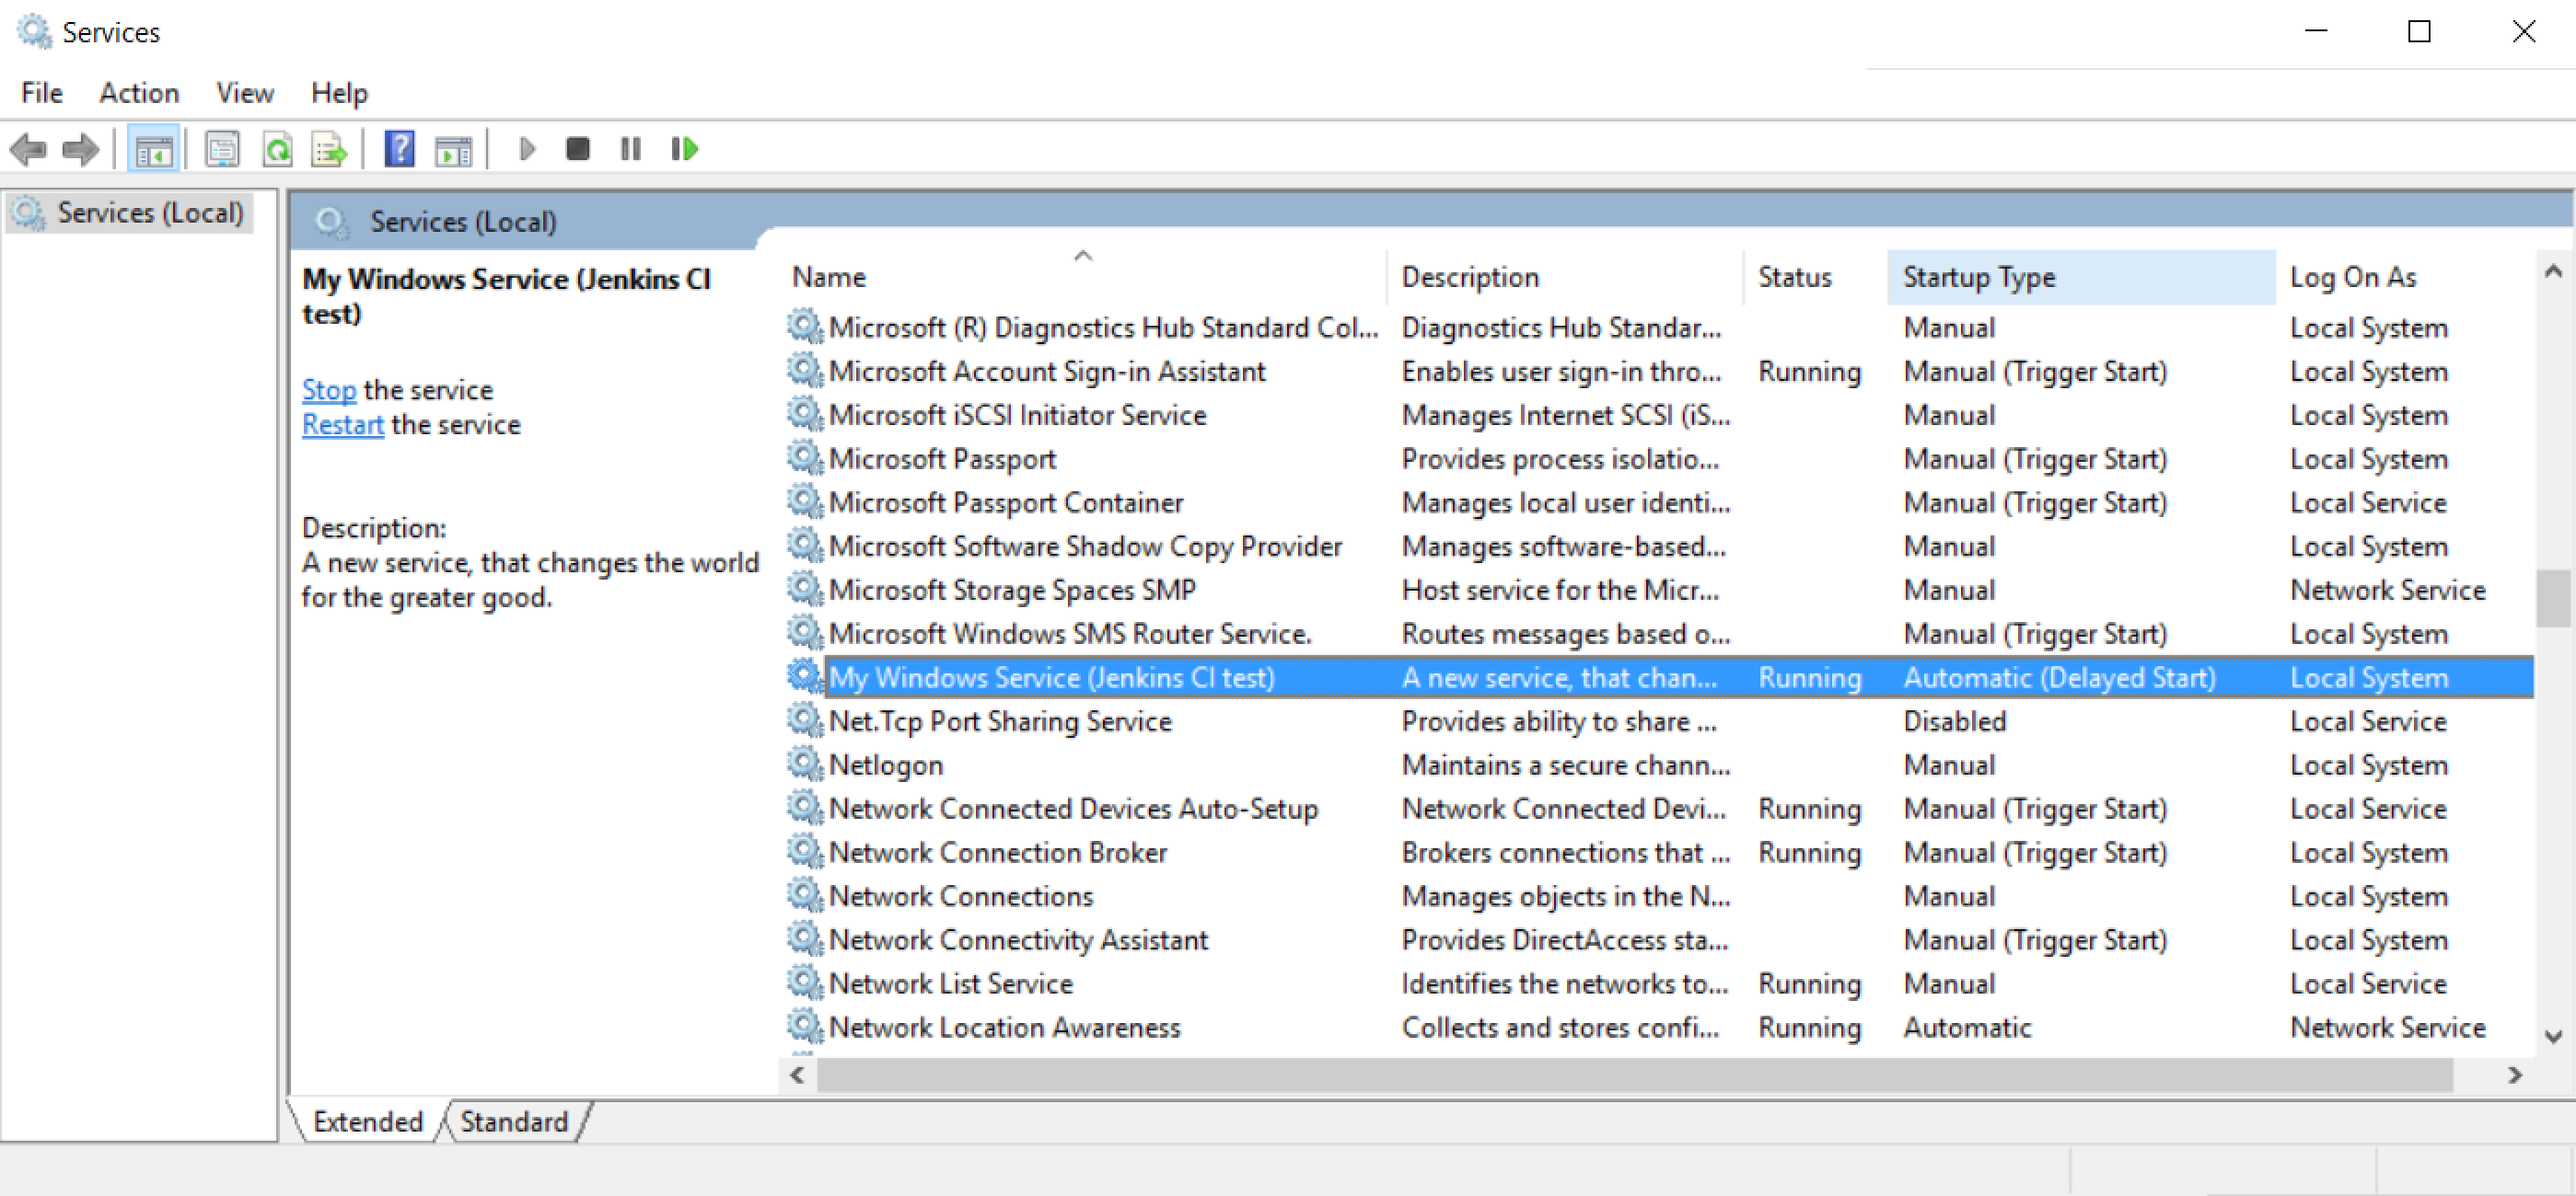Screen dimensions: 2576x1196
Task: Open the Properties toolbar icon
Action: 222,150
